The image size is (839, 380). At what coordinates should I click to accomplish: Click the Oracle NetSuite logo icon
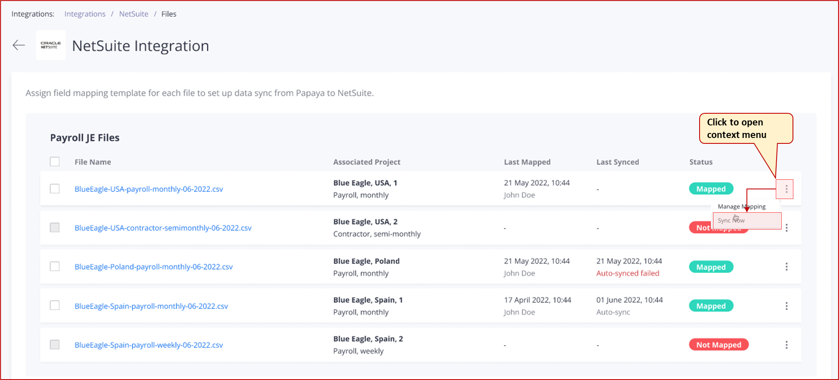pos(50,45)
